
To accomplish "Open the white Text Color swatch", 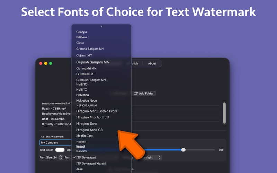I will pyautogui.click(x=60, y=150).
